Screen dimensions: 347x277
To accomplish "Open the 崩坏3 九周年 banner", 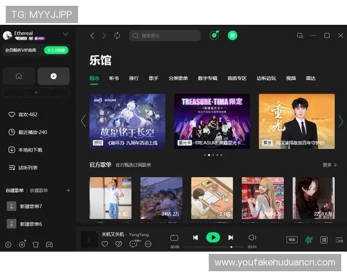I will [127, 121].
